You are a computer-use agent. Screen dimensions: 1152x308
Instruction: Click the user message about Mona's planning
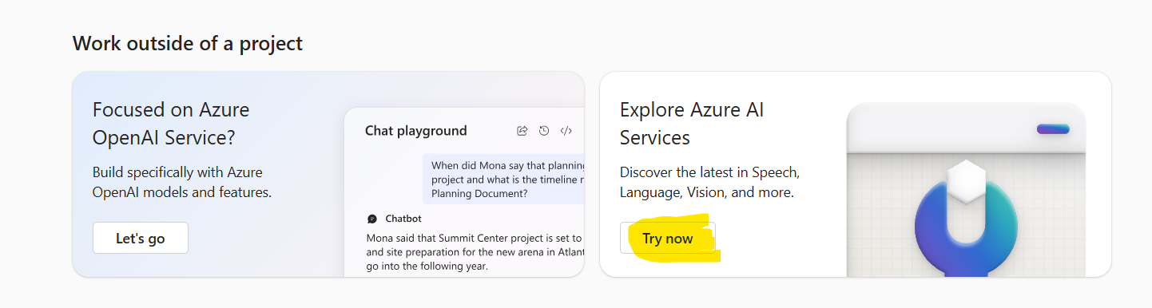coord(503,179)
